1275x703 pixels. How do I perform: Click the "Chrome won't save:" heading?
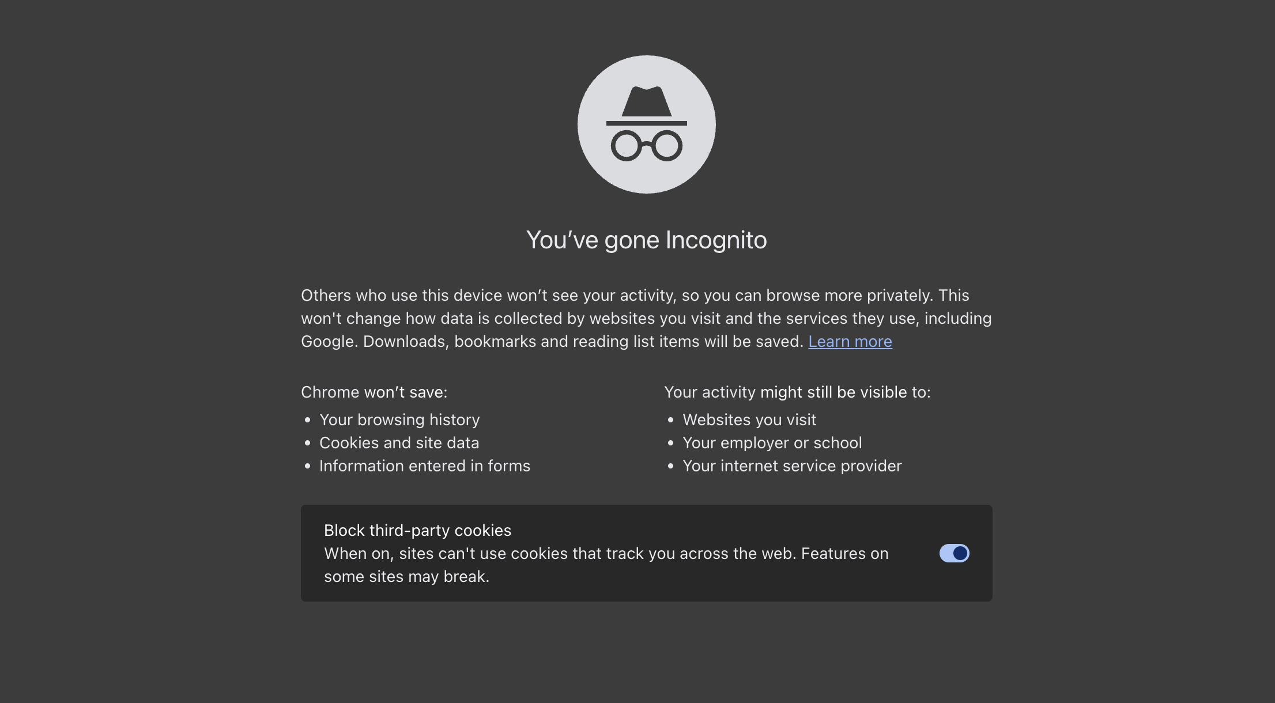pos(374,392)
